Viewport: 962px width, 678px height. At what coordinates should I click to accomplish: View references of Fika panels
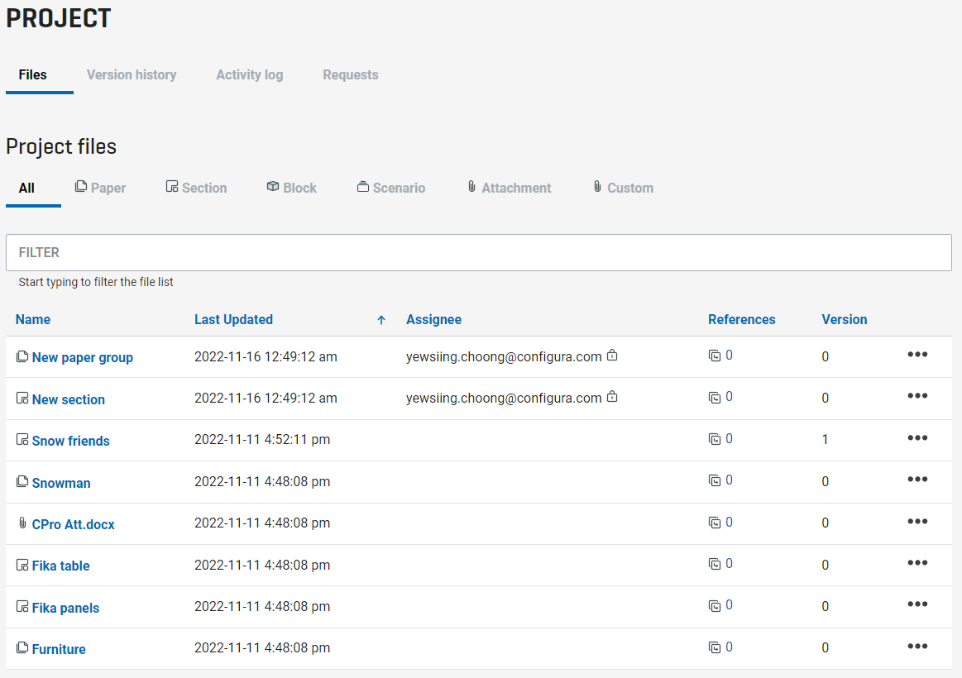[x=721, y=605]
